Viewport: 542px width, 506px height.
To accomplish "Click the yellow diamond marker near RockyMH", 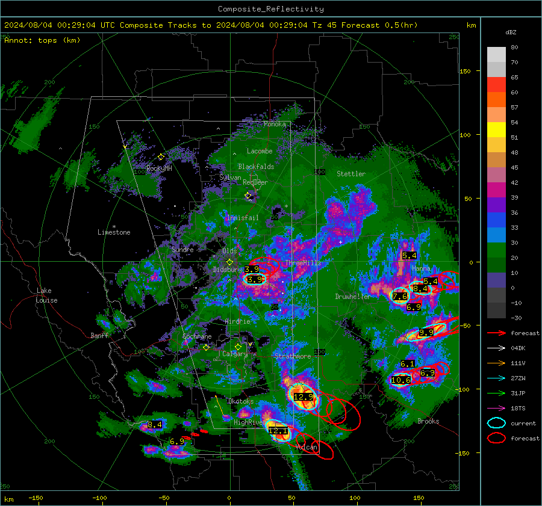I will click(x=161, y=157).
